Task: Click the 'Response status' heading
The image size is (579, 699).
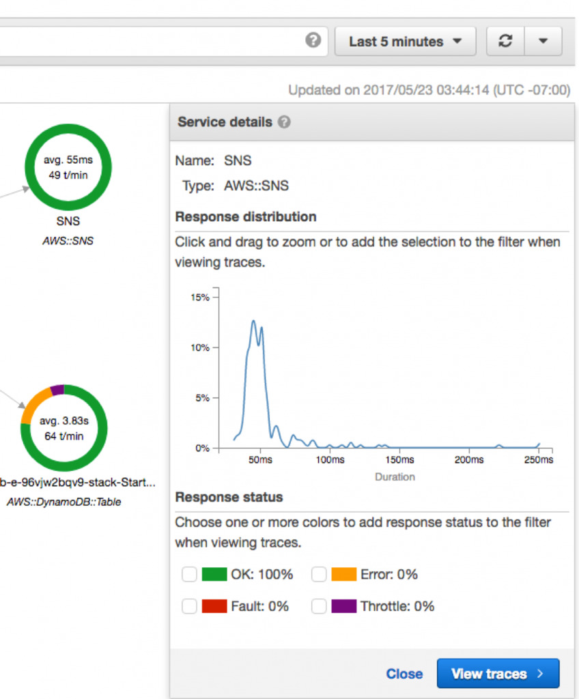Action: tap(229, 497)
